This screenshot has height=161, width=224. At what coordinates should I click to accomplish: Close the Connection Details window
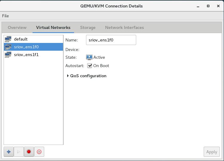tap(218, 6)
